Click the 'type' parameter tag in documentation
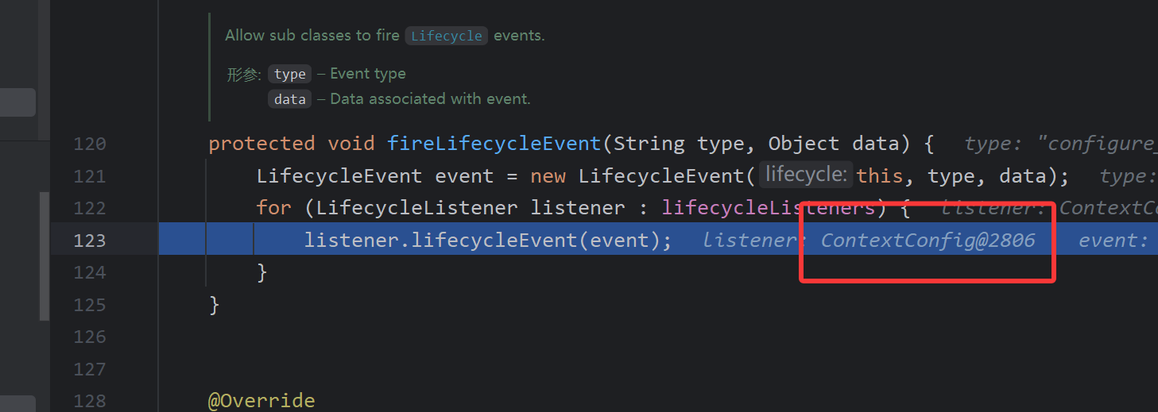This screenshot has width=1158, height=412. pyautogui.click(x=289, y=74)
